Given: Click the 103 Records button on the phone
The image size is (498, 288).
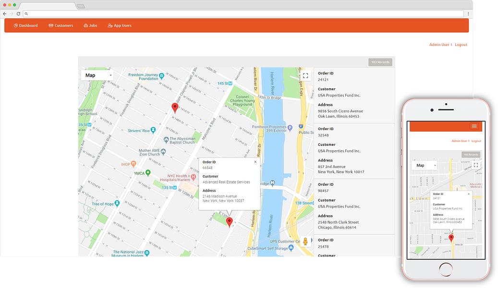Looking at the screenshot, I should (471, 155).
